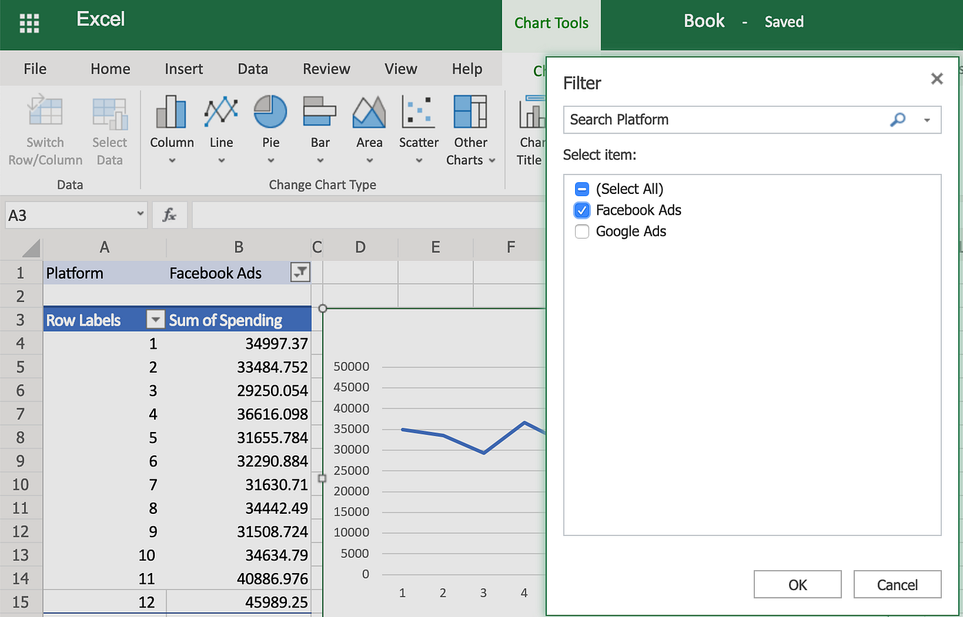Switch to the Home tab
Viewport: 963px width, 617px height.
pos(110,69)
